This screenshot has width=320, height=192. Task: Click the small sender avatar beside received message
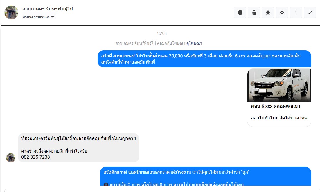[11, 158]
